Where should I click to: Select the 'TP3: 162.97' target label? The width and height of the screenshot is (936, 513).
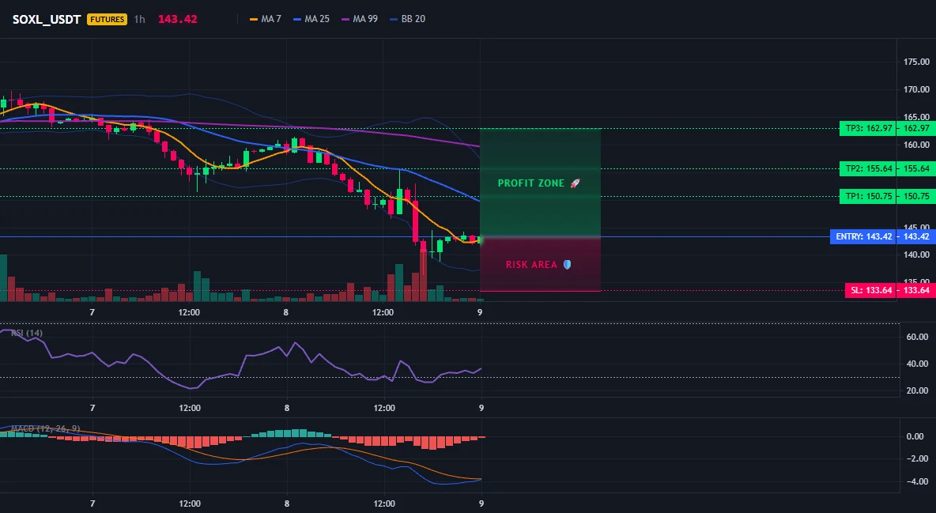tap(868, 128)
